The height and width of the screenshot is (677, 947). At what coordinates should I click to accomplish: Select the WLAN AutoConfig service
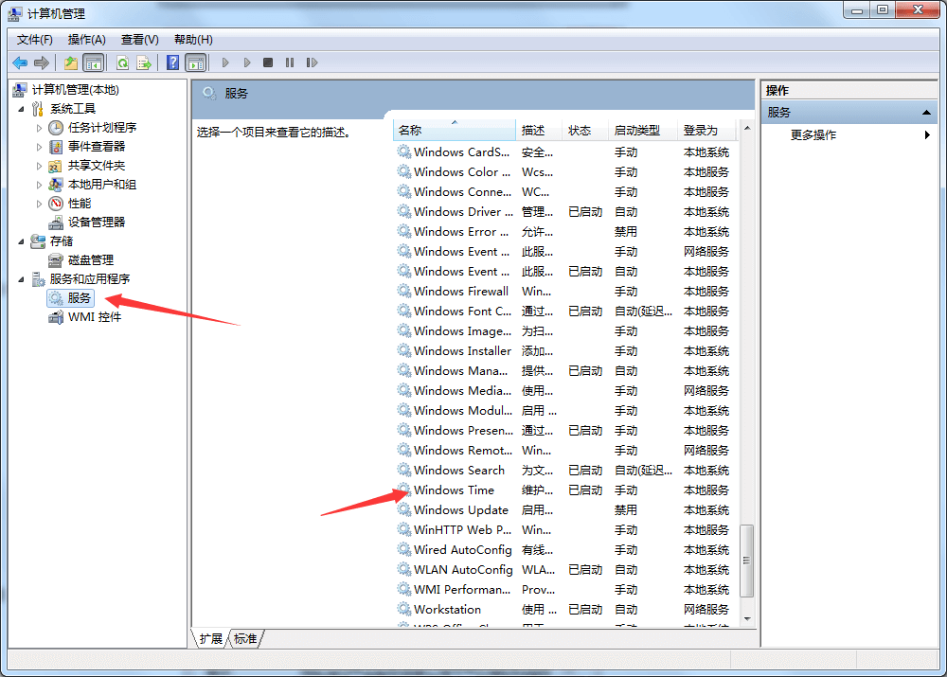[566, 570]
